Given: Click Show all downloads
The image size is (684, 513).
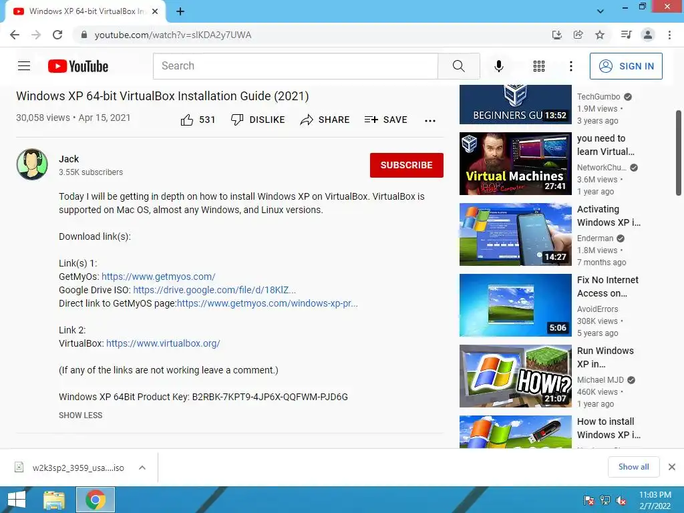Looking at the screenshot, I should [x=633, y=467].
